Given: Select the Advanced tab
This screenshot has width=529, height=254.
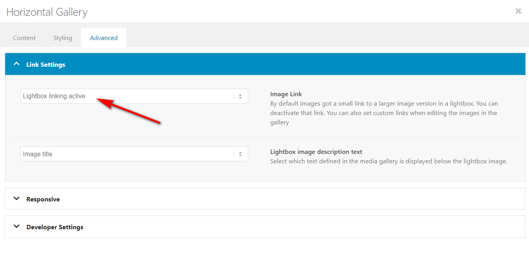Looking at the screenshot, I should point(104,38).
